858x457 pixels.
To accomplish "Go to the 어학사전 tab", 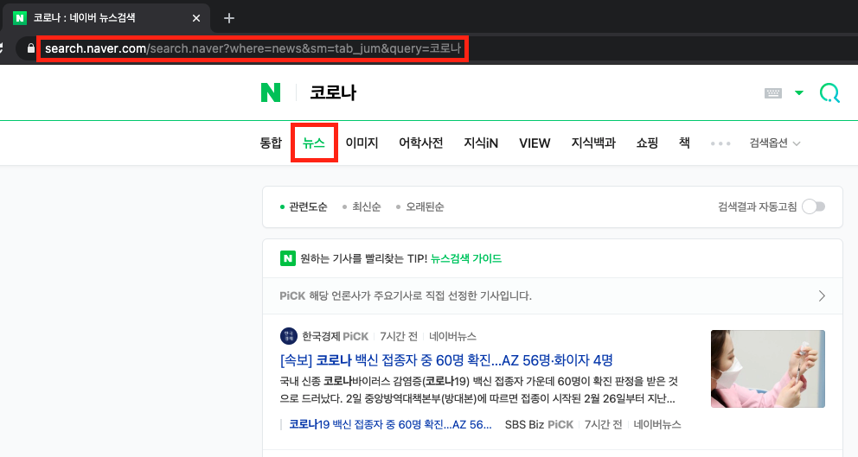I will pos(420,143).
